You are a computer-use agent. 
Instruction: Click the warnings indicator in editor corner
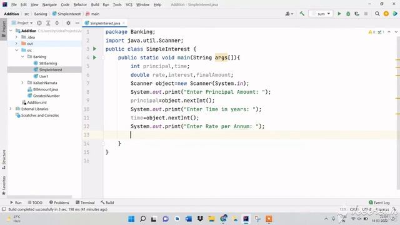pyautogui.click(x=372, y=32)
